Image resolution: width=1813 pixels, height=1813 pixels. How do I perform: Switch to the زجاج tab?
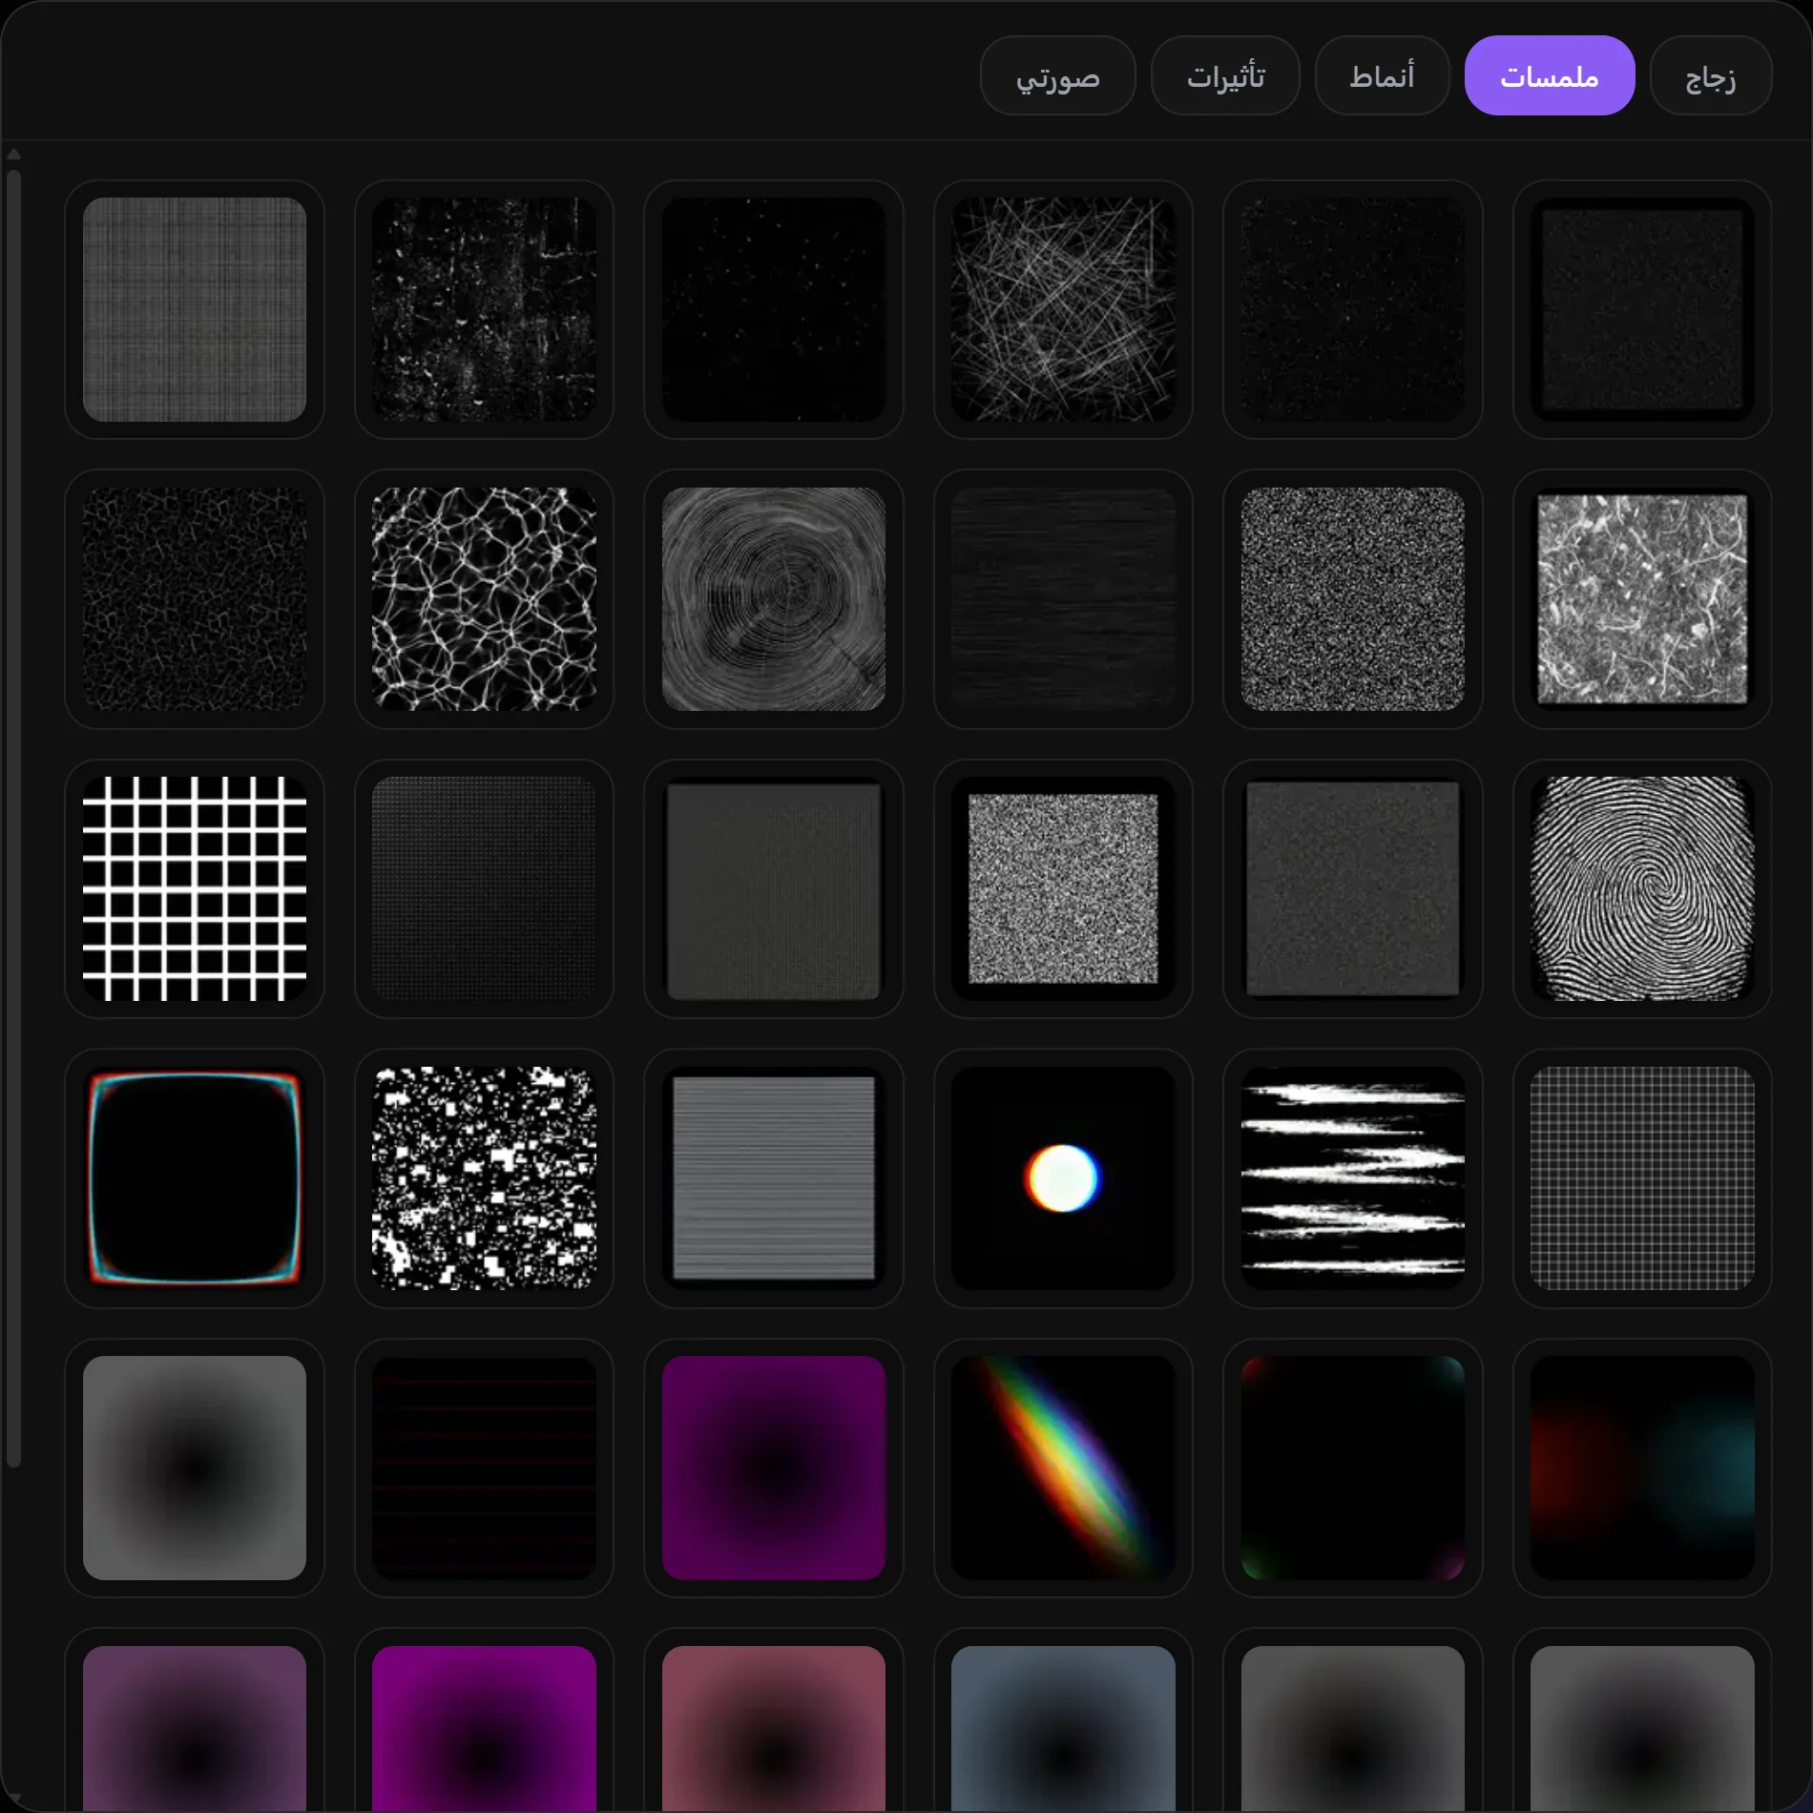1710,75
